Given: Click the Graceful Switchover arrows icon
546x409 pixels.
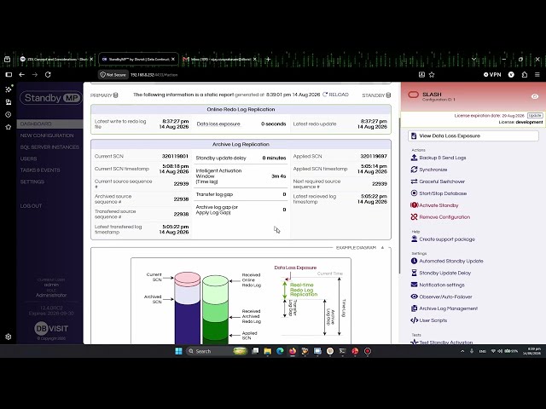Looking at the screenshot, I should (414, 181).
